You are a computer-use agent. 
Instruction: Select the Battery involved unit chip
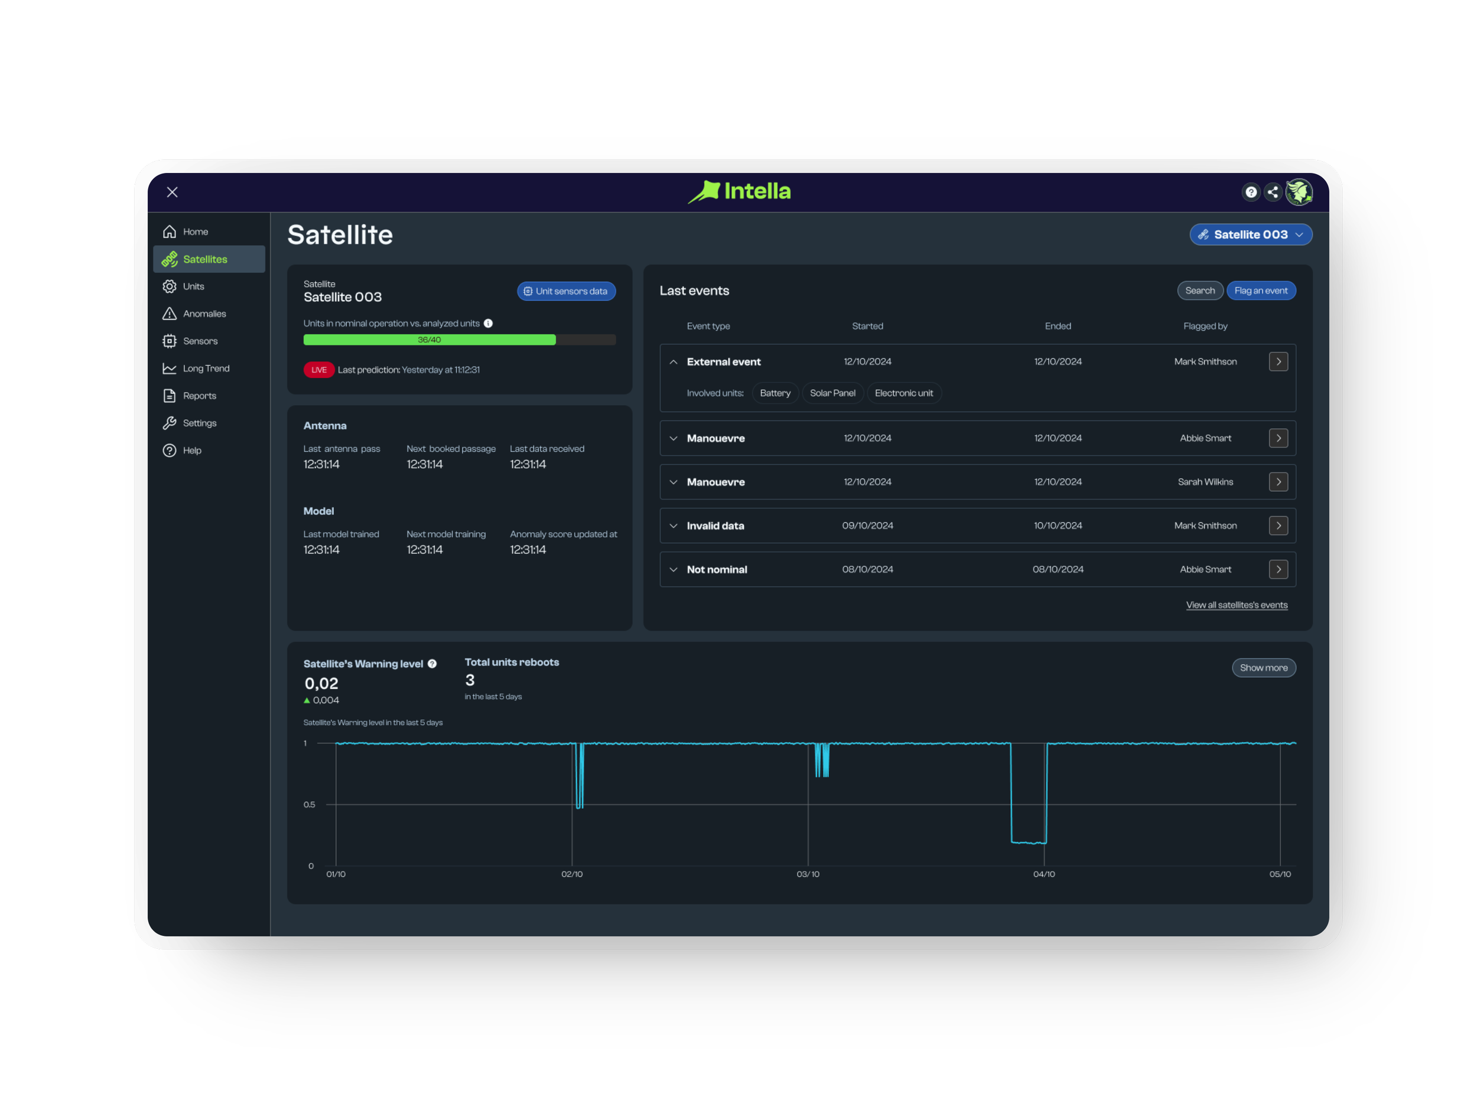(x=775, y=393)
